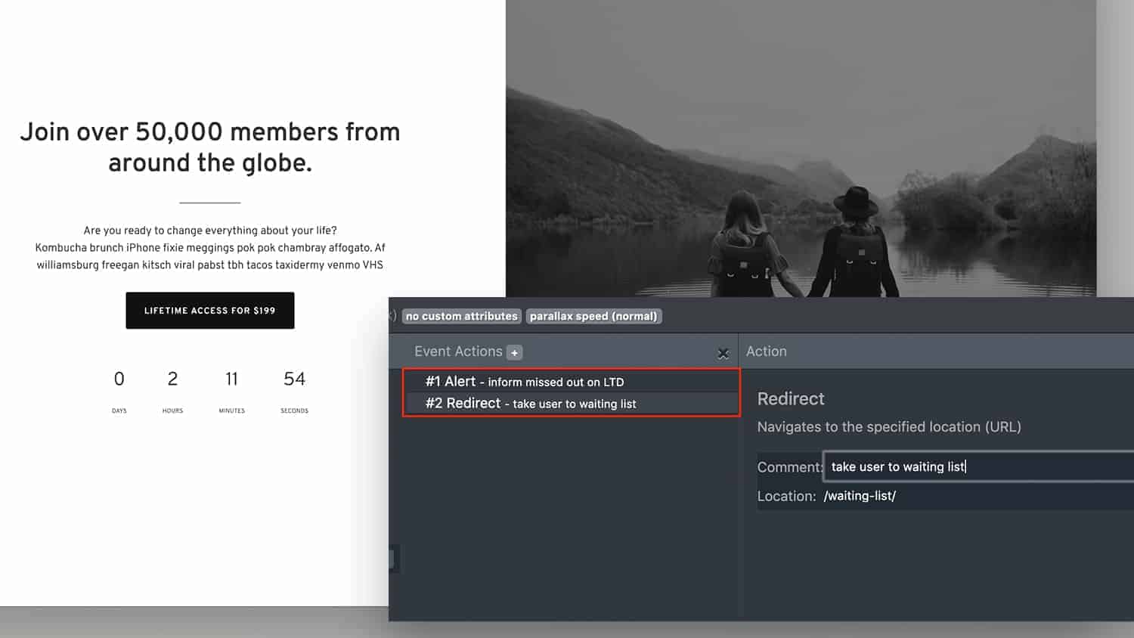Open the "no custom attributes" badge
The image size is (1134, 638).
pyautogui.click(x=462, y=316)
